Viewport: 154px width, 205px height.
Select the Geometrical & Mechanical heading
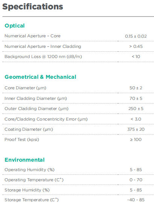(40, 77)
